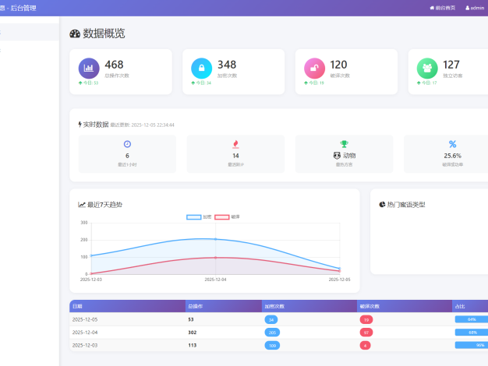488x366 pixels.
Task: Toggle the red 破译 legend item in chart
Action: click(227, 217)
